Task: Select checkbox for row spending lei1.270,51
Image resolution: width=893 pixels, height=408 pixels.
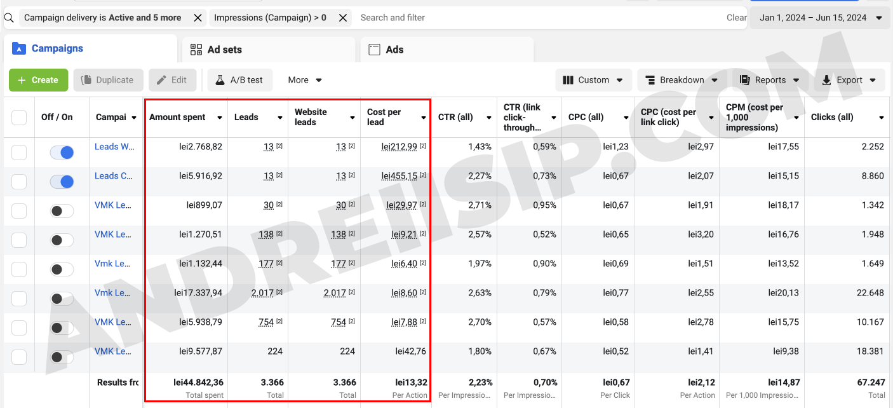Action: pos(19,240)
